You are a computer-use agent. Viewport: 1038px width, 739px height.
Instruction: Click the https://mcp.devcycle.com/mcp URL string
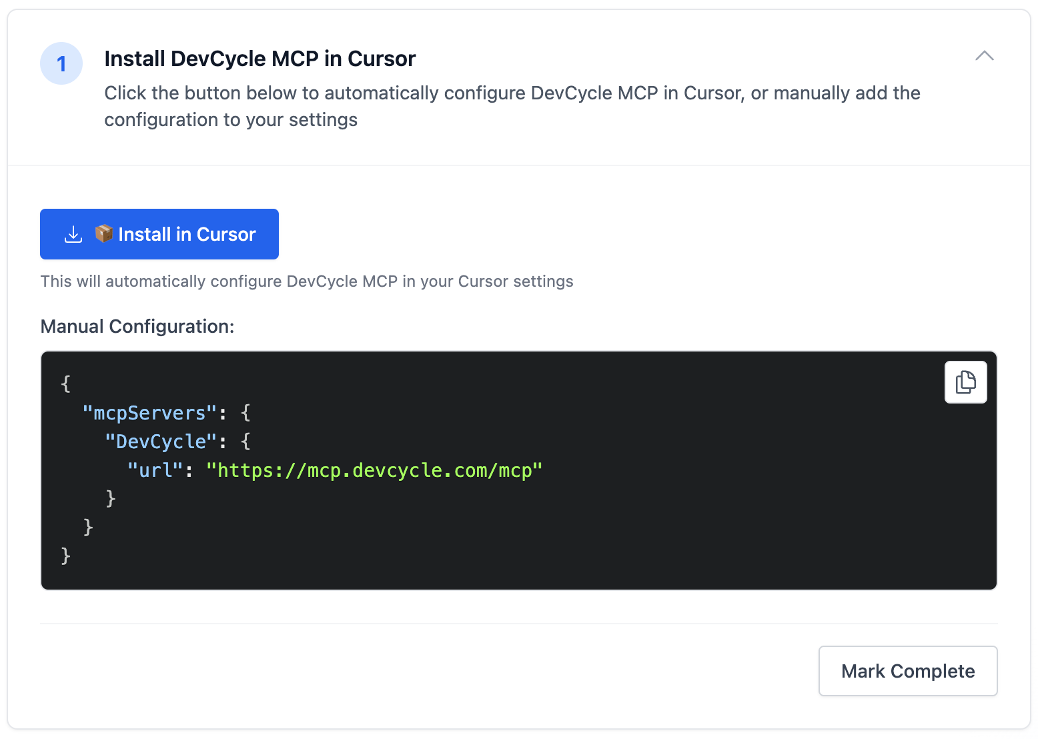coord(374,470)
